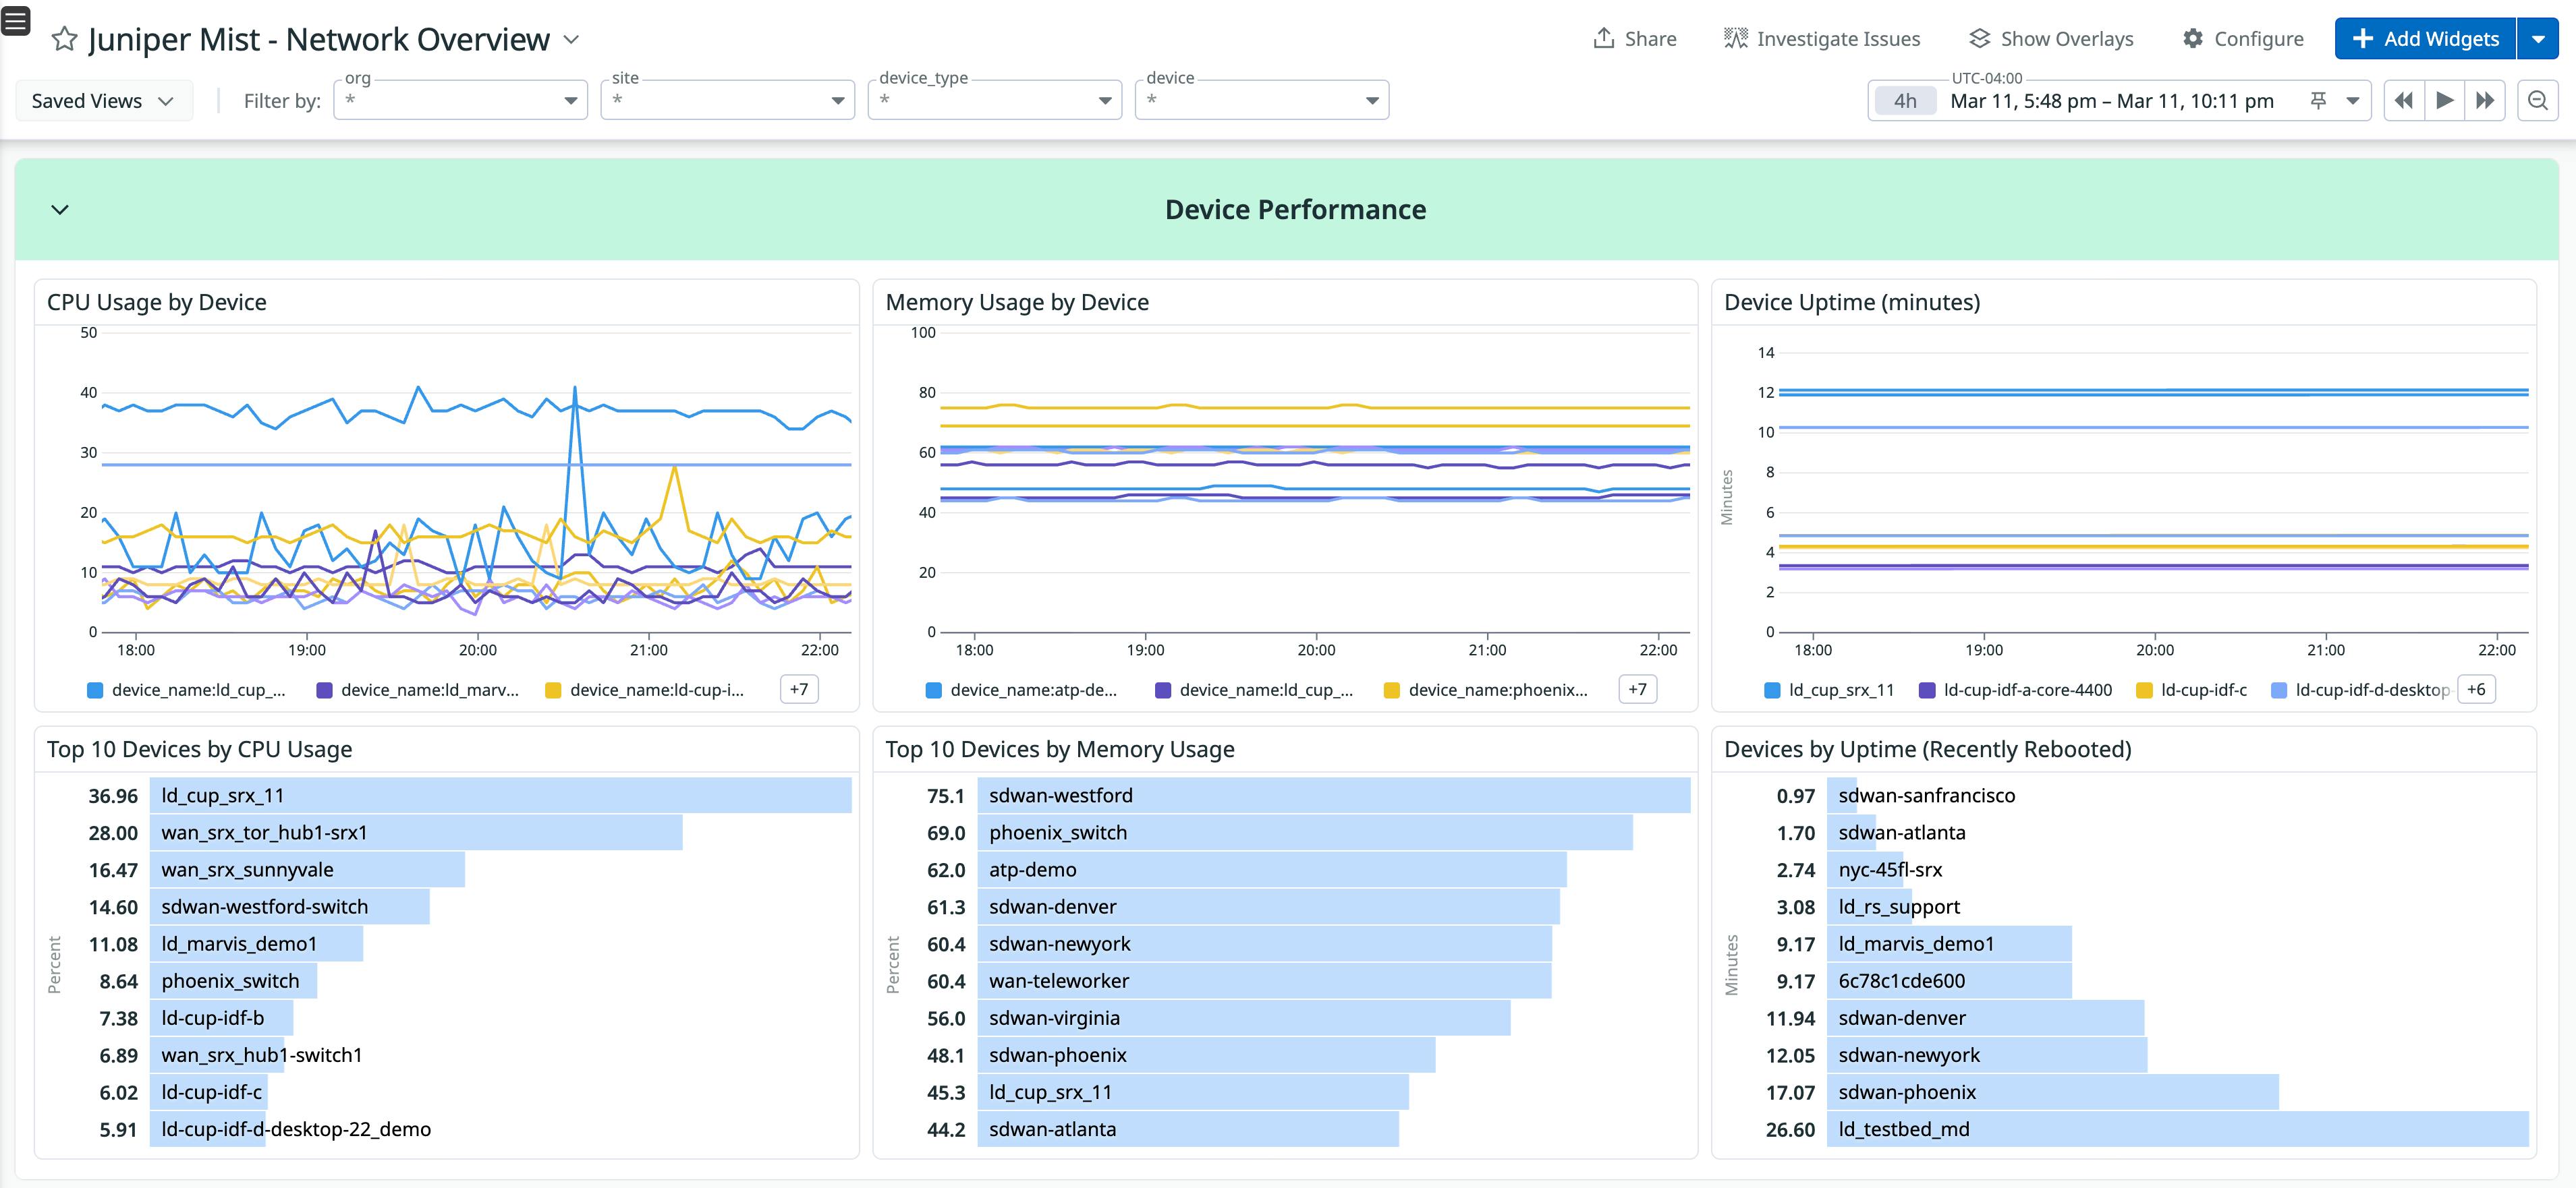This screenshot has height=1188, width=2576.
Task: Launch Investigate Issues
Action: pos(1823,38)
